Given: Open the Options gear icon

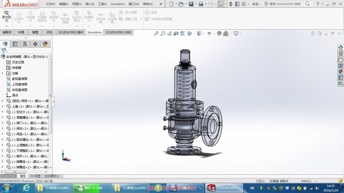Looking at the screenshot, I should tap(244, 4).
